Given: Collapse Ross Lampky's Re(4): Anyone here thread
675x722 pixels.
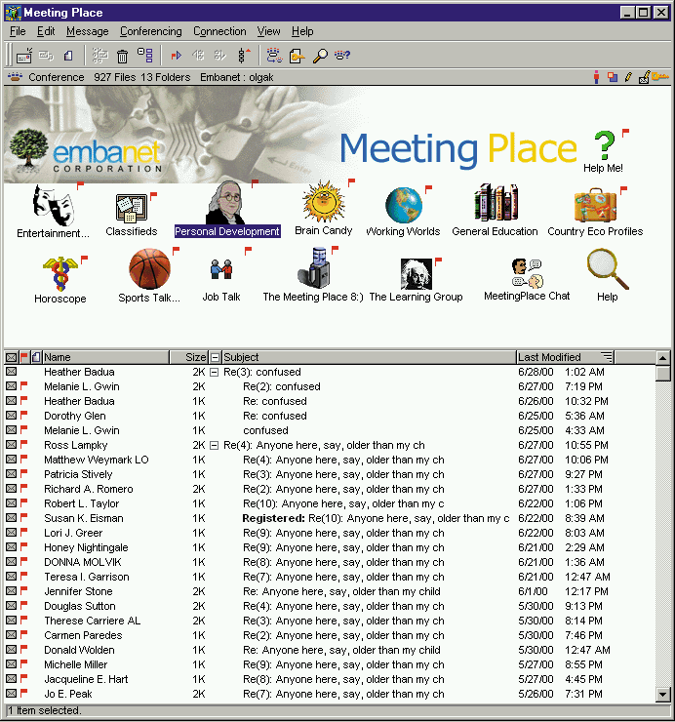Looking at the screenshot, I should 214,445.
